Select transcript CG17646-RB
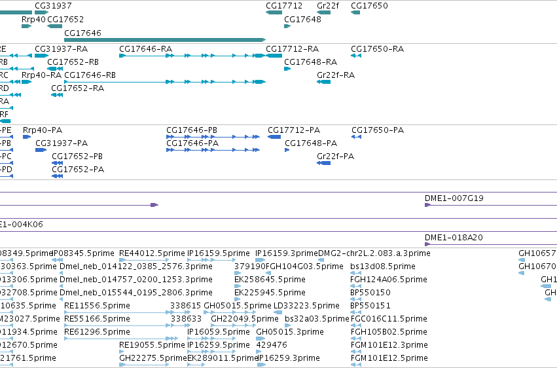557x368 pixels. [165, 82]
